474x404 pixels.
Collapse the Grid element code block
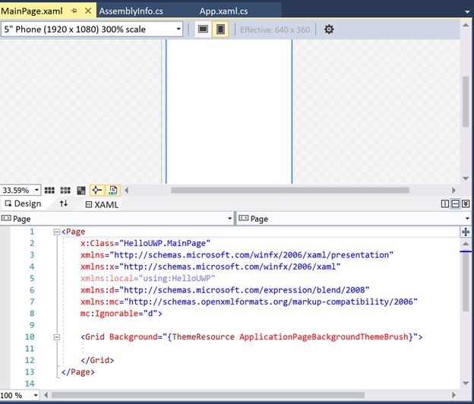pos(56,337)
